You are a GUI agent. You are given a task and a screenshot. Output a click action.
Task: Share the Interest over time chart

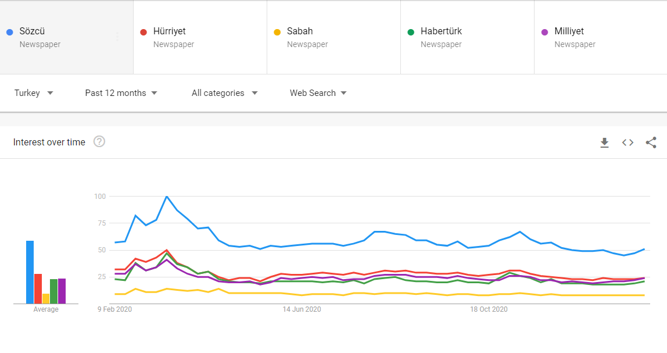[x=651, y=142]
